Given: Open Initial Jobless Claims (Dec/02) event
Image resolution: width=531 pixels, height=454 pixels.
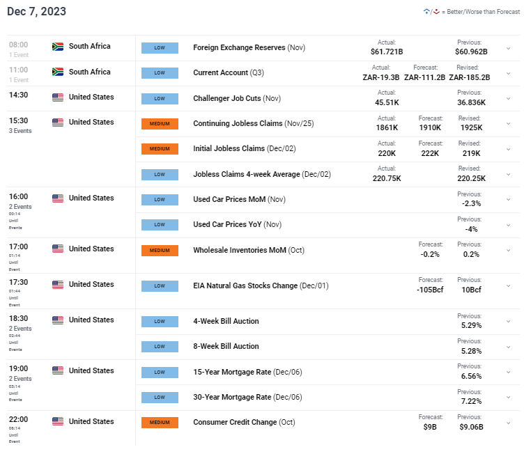Looking at the screenshot, I should (244, 148).
